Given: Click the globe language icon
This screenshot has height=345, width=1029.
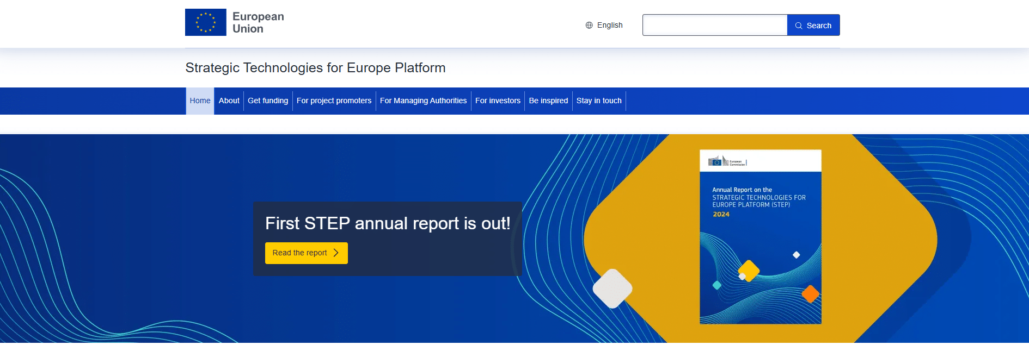Looking at the screenshot, I should click(x=589, y=25).
